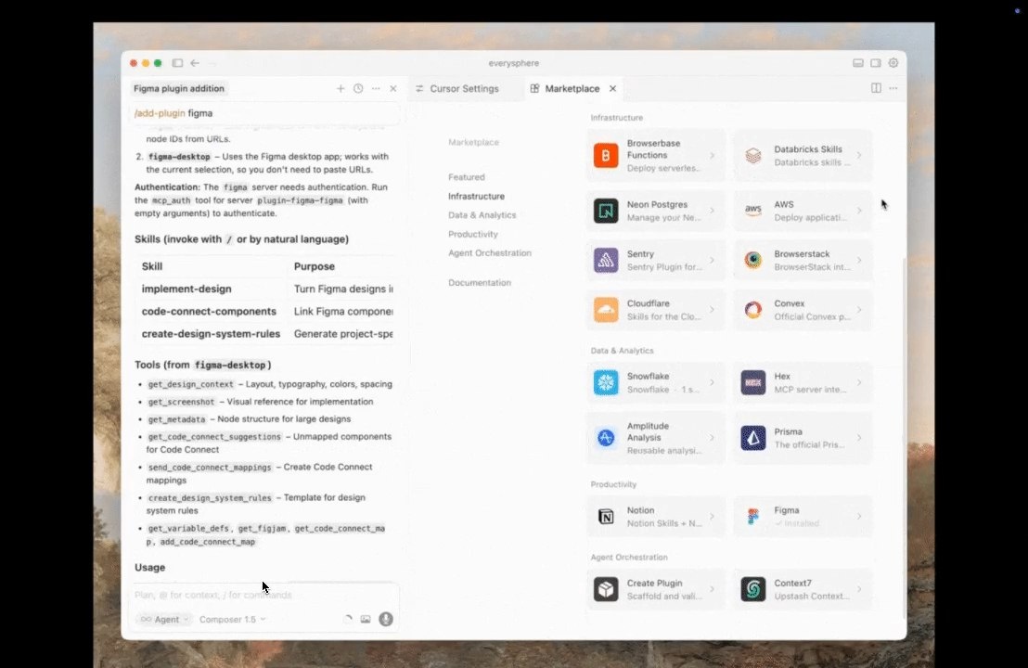Image resolution: width=1028 pixels, height=668 pixels.
Task: Open Hex plugin icon
Action: tap(753, 382)
